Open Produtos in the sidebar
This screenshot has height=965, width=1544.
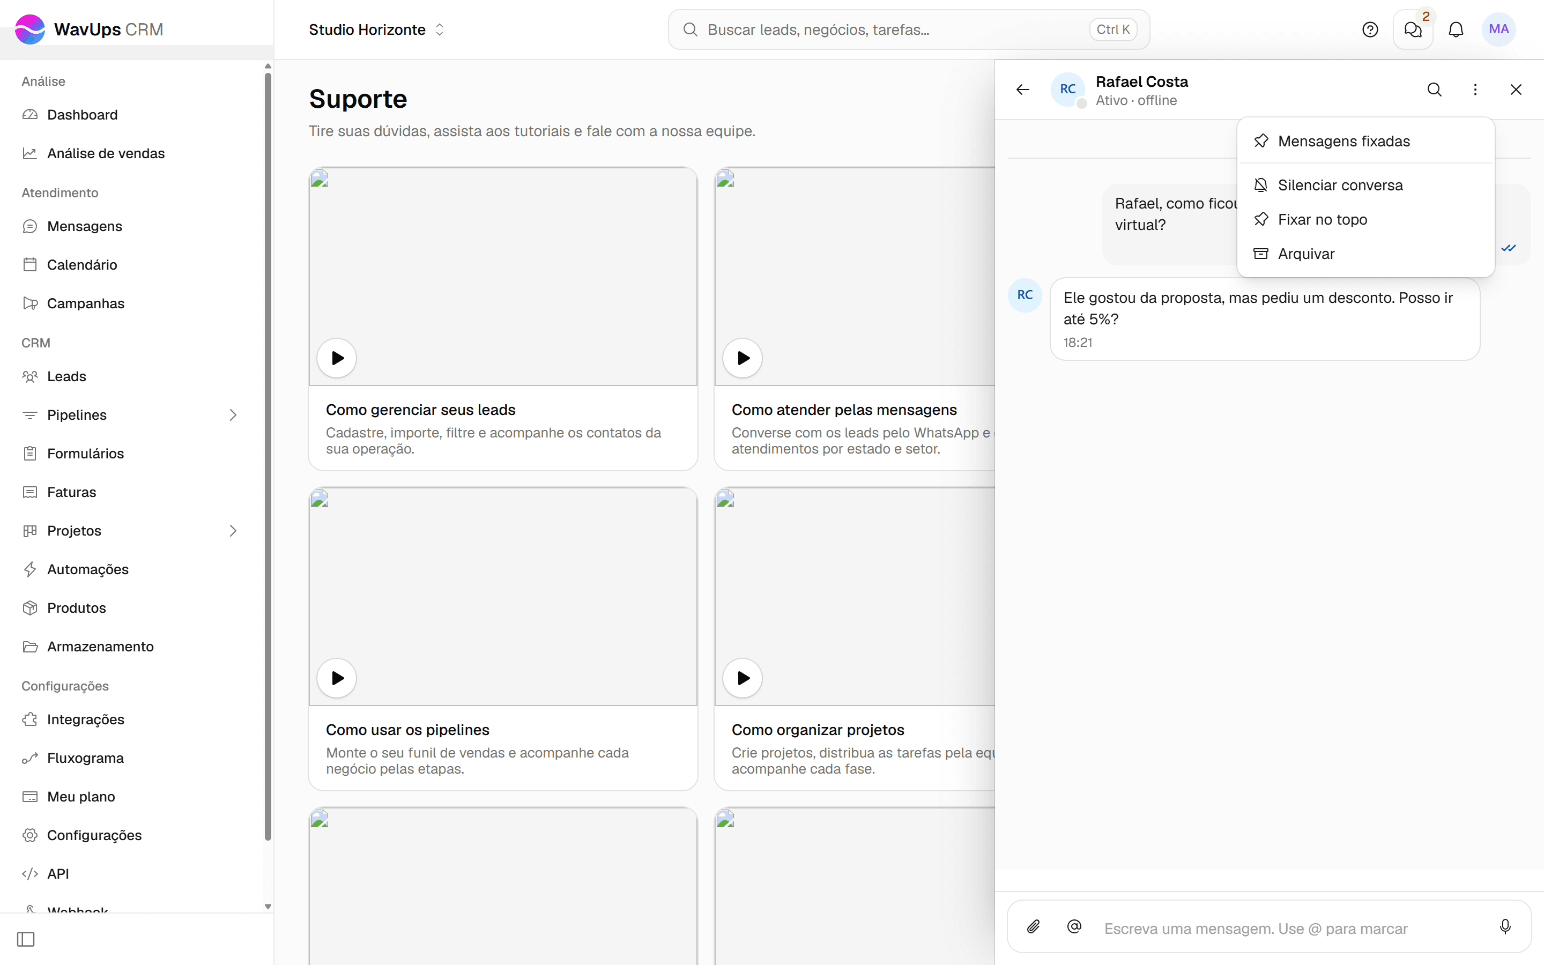tap(131, 607)
